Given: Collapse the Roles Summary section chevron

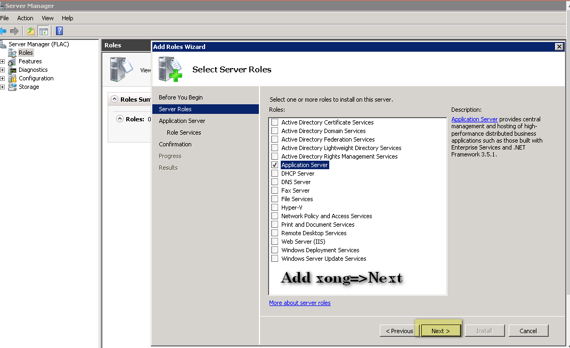Looking at the screenshot, I should click(115, 99).
